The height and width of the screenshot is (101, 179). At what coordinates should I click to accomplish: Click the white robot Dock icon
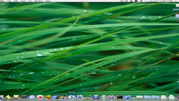coord(104,97)
